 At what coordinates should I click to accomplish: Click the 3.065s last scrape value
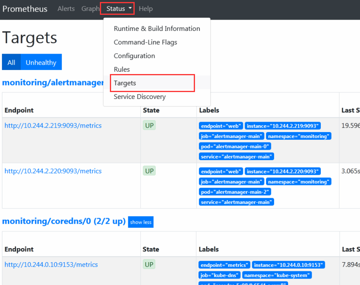pyautogui.click(x=350, y=171)
